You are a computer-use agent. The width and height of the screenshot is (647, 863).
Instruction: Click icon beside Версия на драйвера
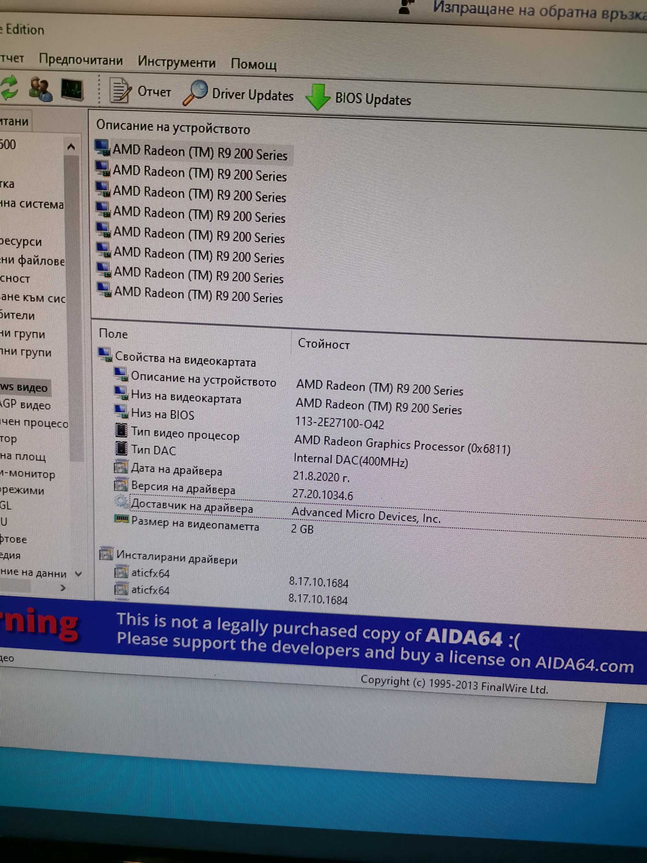[x=121, y=485]
